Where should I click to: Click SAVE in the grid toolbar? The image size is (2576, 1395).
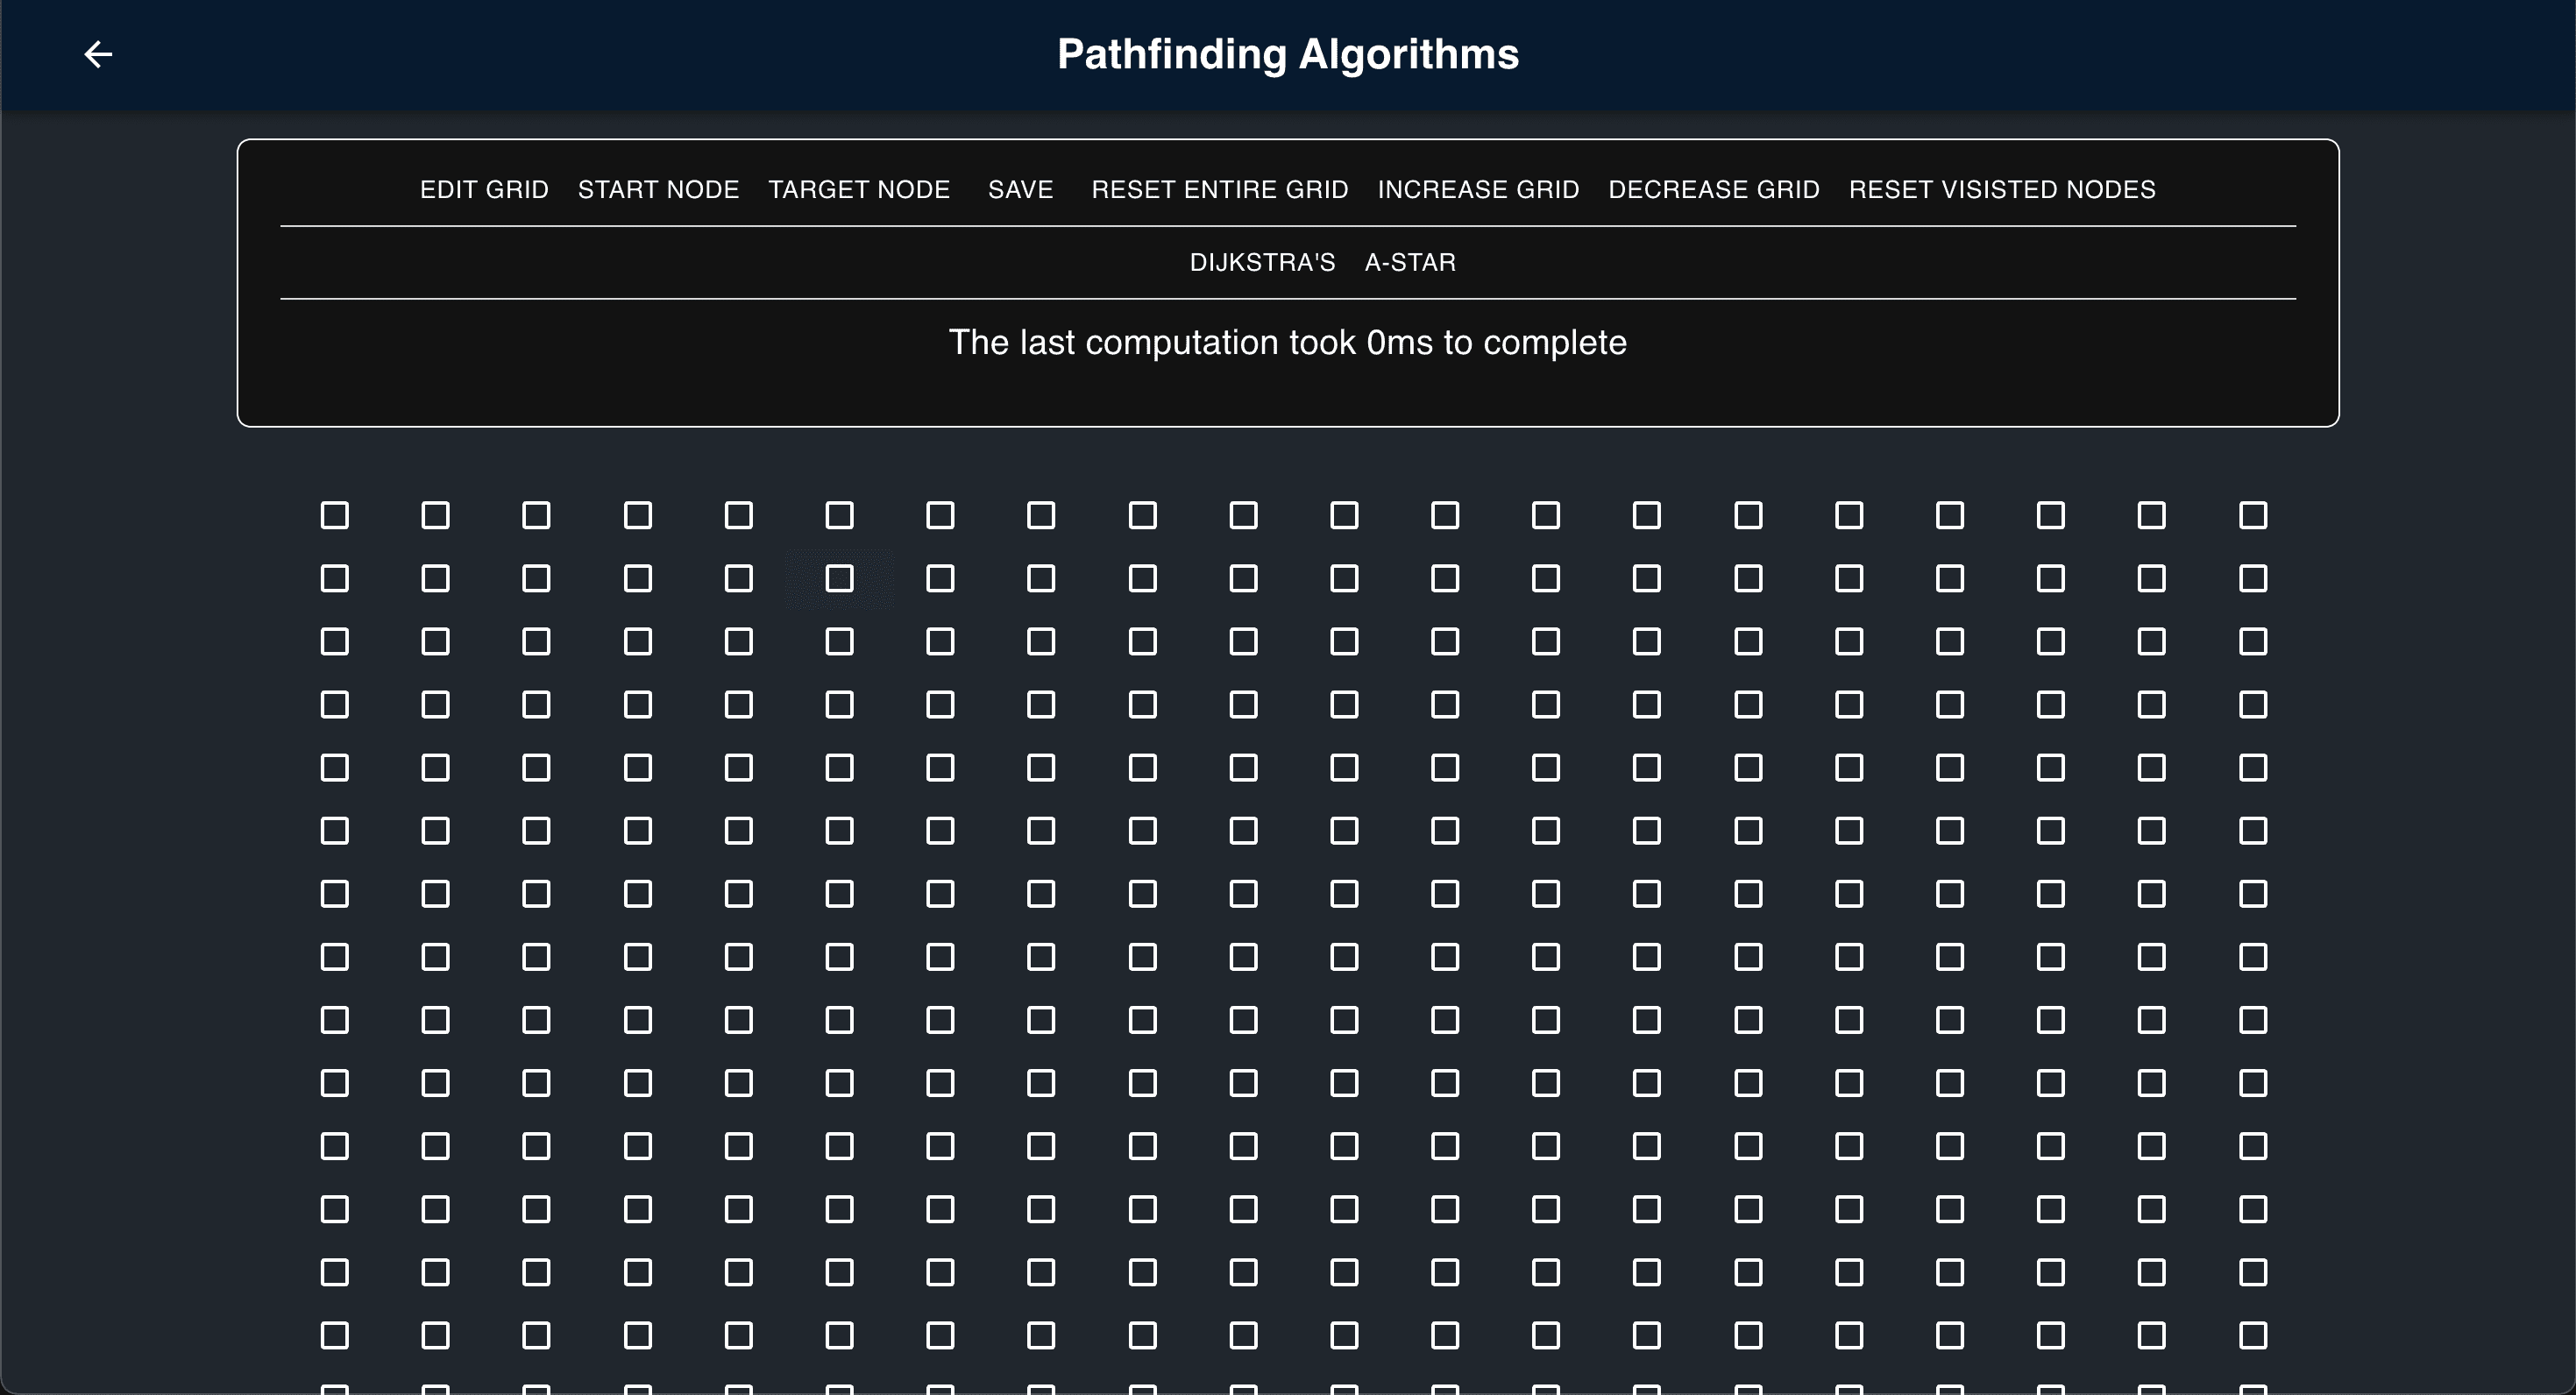tap(1021, 190)
